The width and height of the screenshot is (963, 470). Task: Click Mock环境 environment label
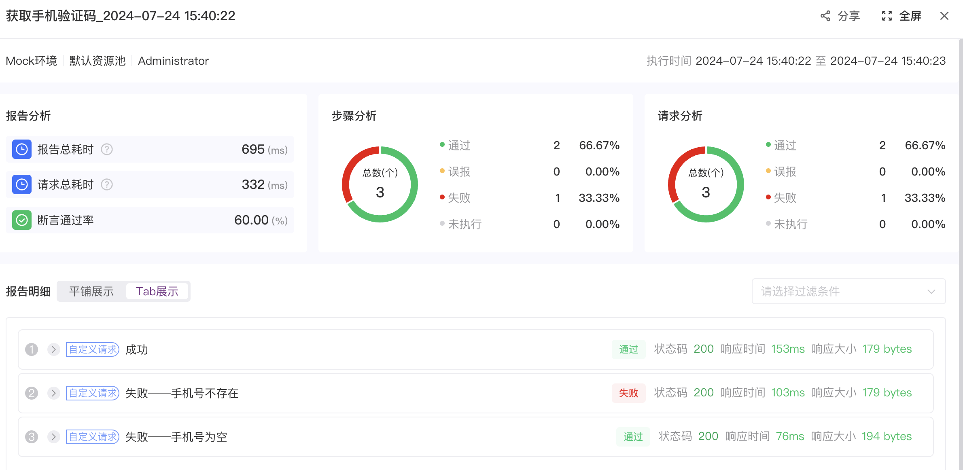tap(32, 61)
